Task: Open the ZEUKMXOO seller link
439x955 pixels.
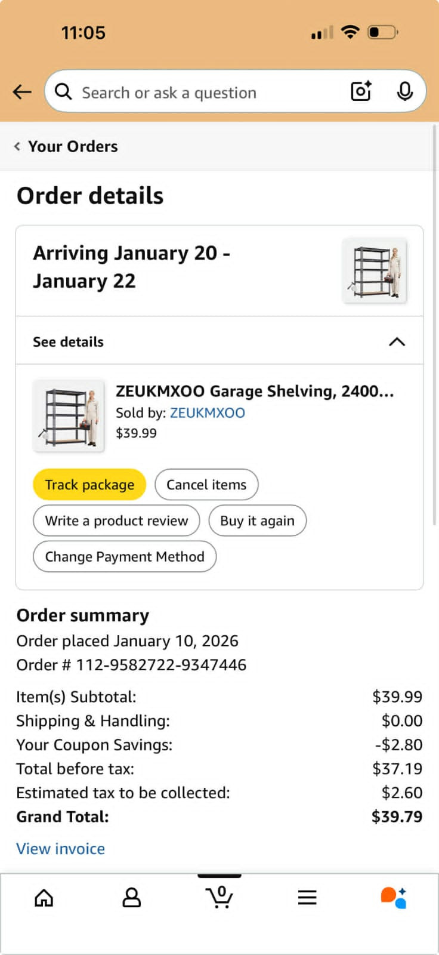Action: click(x=207, y=413)
